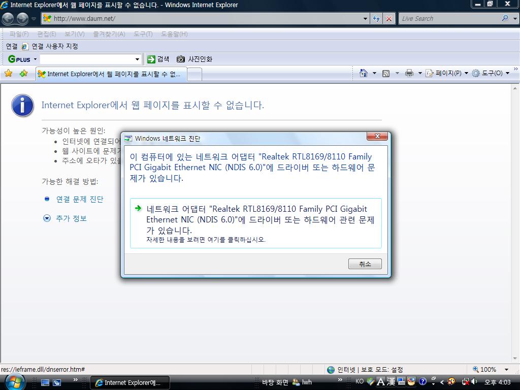
Task: Click the 오후 4:03 clock
Action: tap(498, 382)
